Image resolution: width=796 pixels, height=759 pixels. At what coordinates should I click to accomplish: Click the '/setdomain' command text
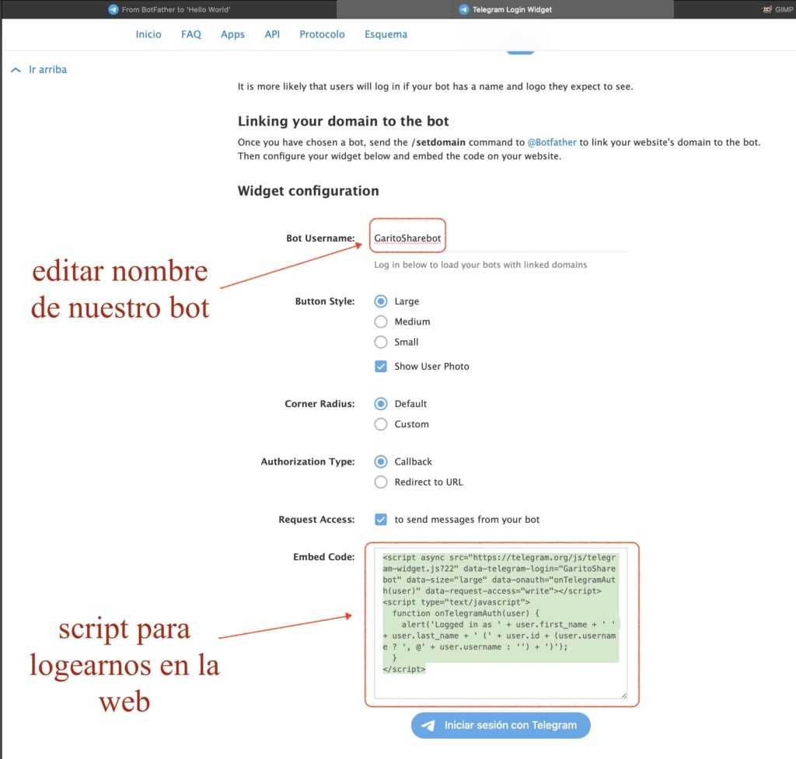tap(438, 142)
